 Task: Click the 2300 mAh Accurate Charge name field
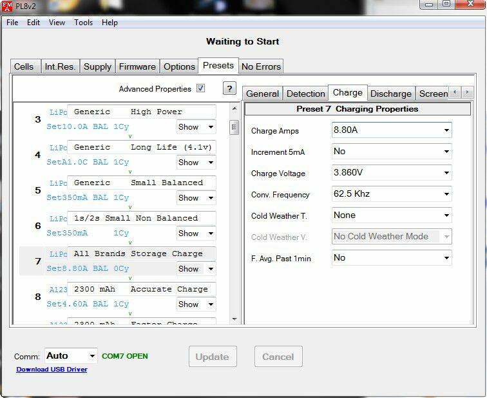[141, 289]
